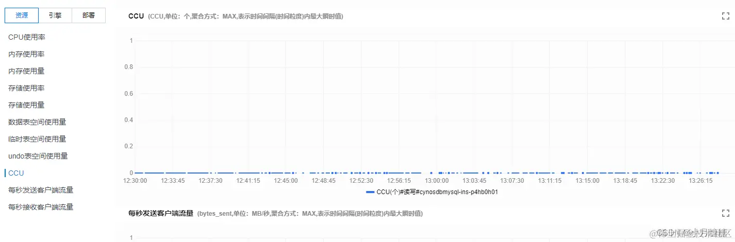This screenshot has width=735, height=242.
Task: Open 存储使用量 in the metric list
Action: coord(26,105)
